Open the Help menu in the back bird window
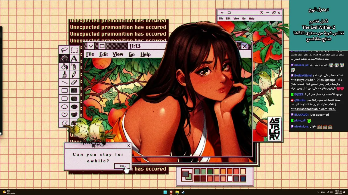Viewport: 348px width, 195px height. 252,19
